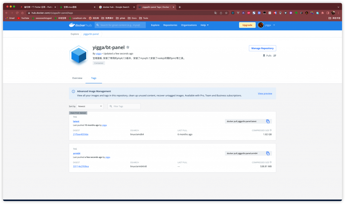Copy the docker pull command for latest tag
The height and width of the screenshot is (204, 345).
point(268,121)
